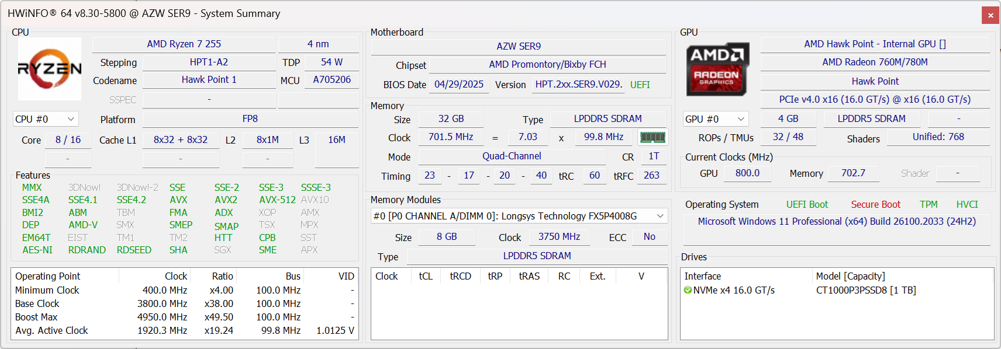Click the 8 / 16 core count
1001x349 pixels.
(68, 140)
